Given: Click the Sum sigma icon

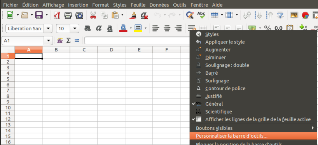Looking at the screenshot, I should pyautogui.click(x=68, y=40).
